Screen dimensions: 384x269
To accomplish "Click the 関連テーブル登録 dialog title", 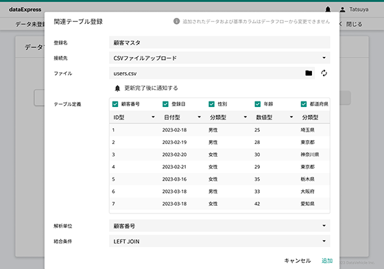I will [x=78, y=21].
